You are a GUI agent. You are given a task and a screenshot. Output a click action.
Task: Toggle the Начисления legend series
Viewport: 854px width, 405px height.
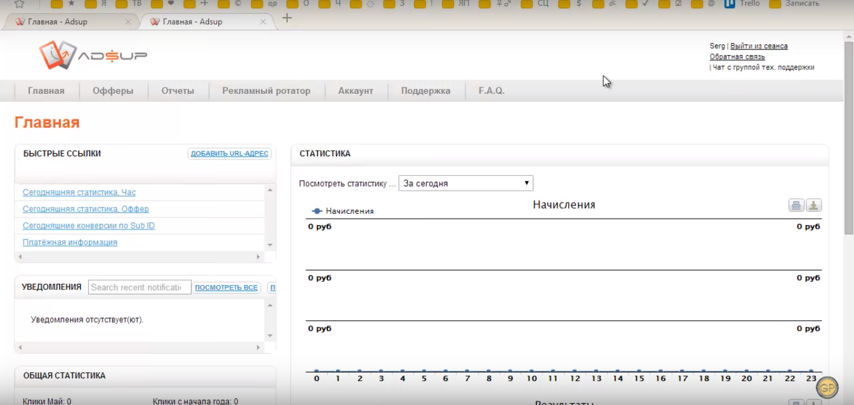(x=343, y=211)
